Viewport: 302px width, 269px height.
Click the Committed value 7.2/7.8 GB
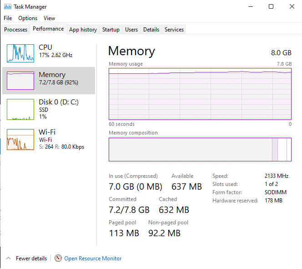click(129, 210)
